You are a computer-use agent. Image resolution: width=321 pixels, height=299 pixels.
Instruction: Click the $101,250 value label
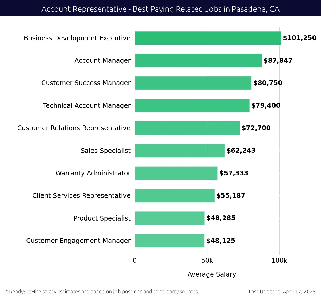coord(300,38)
